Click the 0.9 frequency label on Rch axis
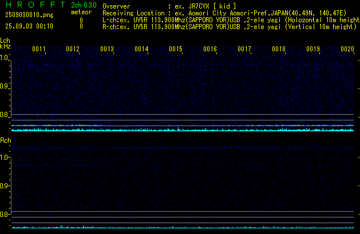 tap(4, 185)
